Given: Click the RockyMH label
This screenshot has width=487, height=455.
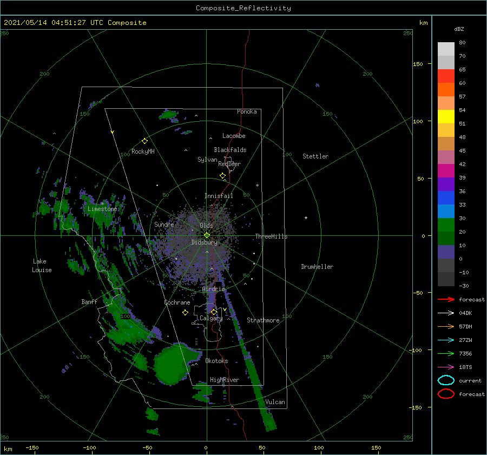Looking at the screenshot, I should [x=143, y=151].
